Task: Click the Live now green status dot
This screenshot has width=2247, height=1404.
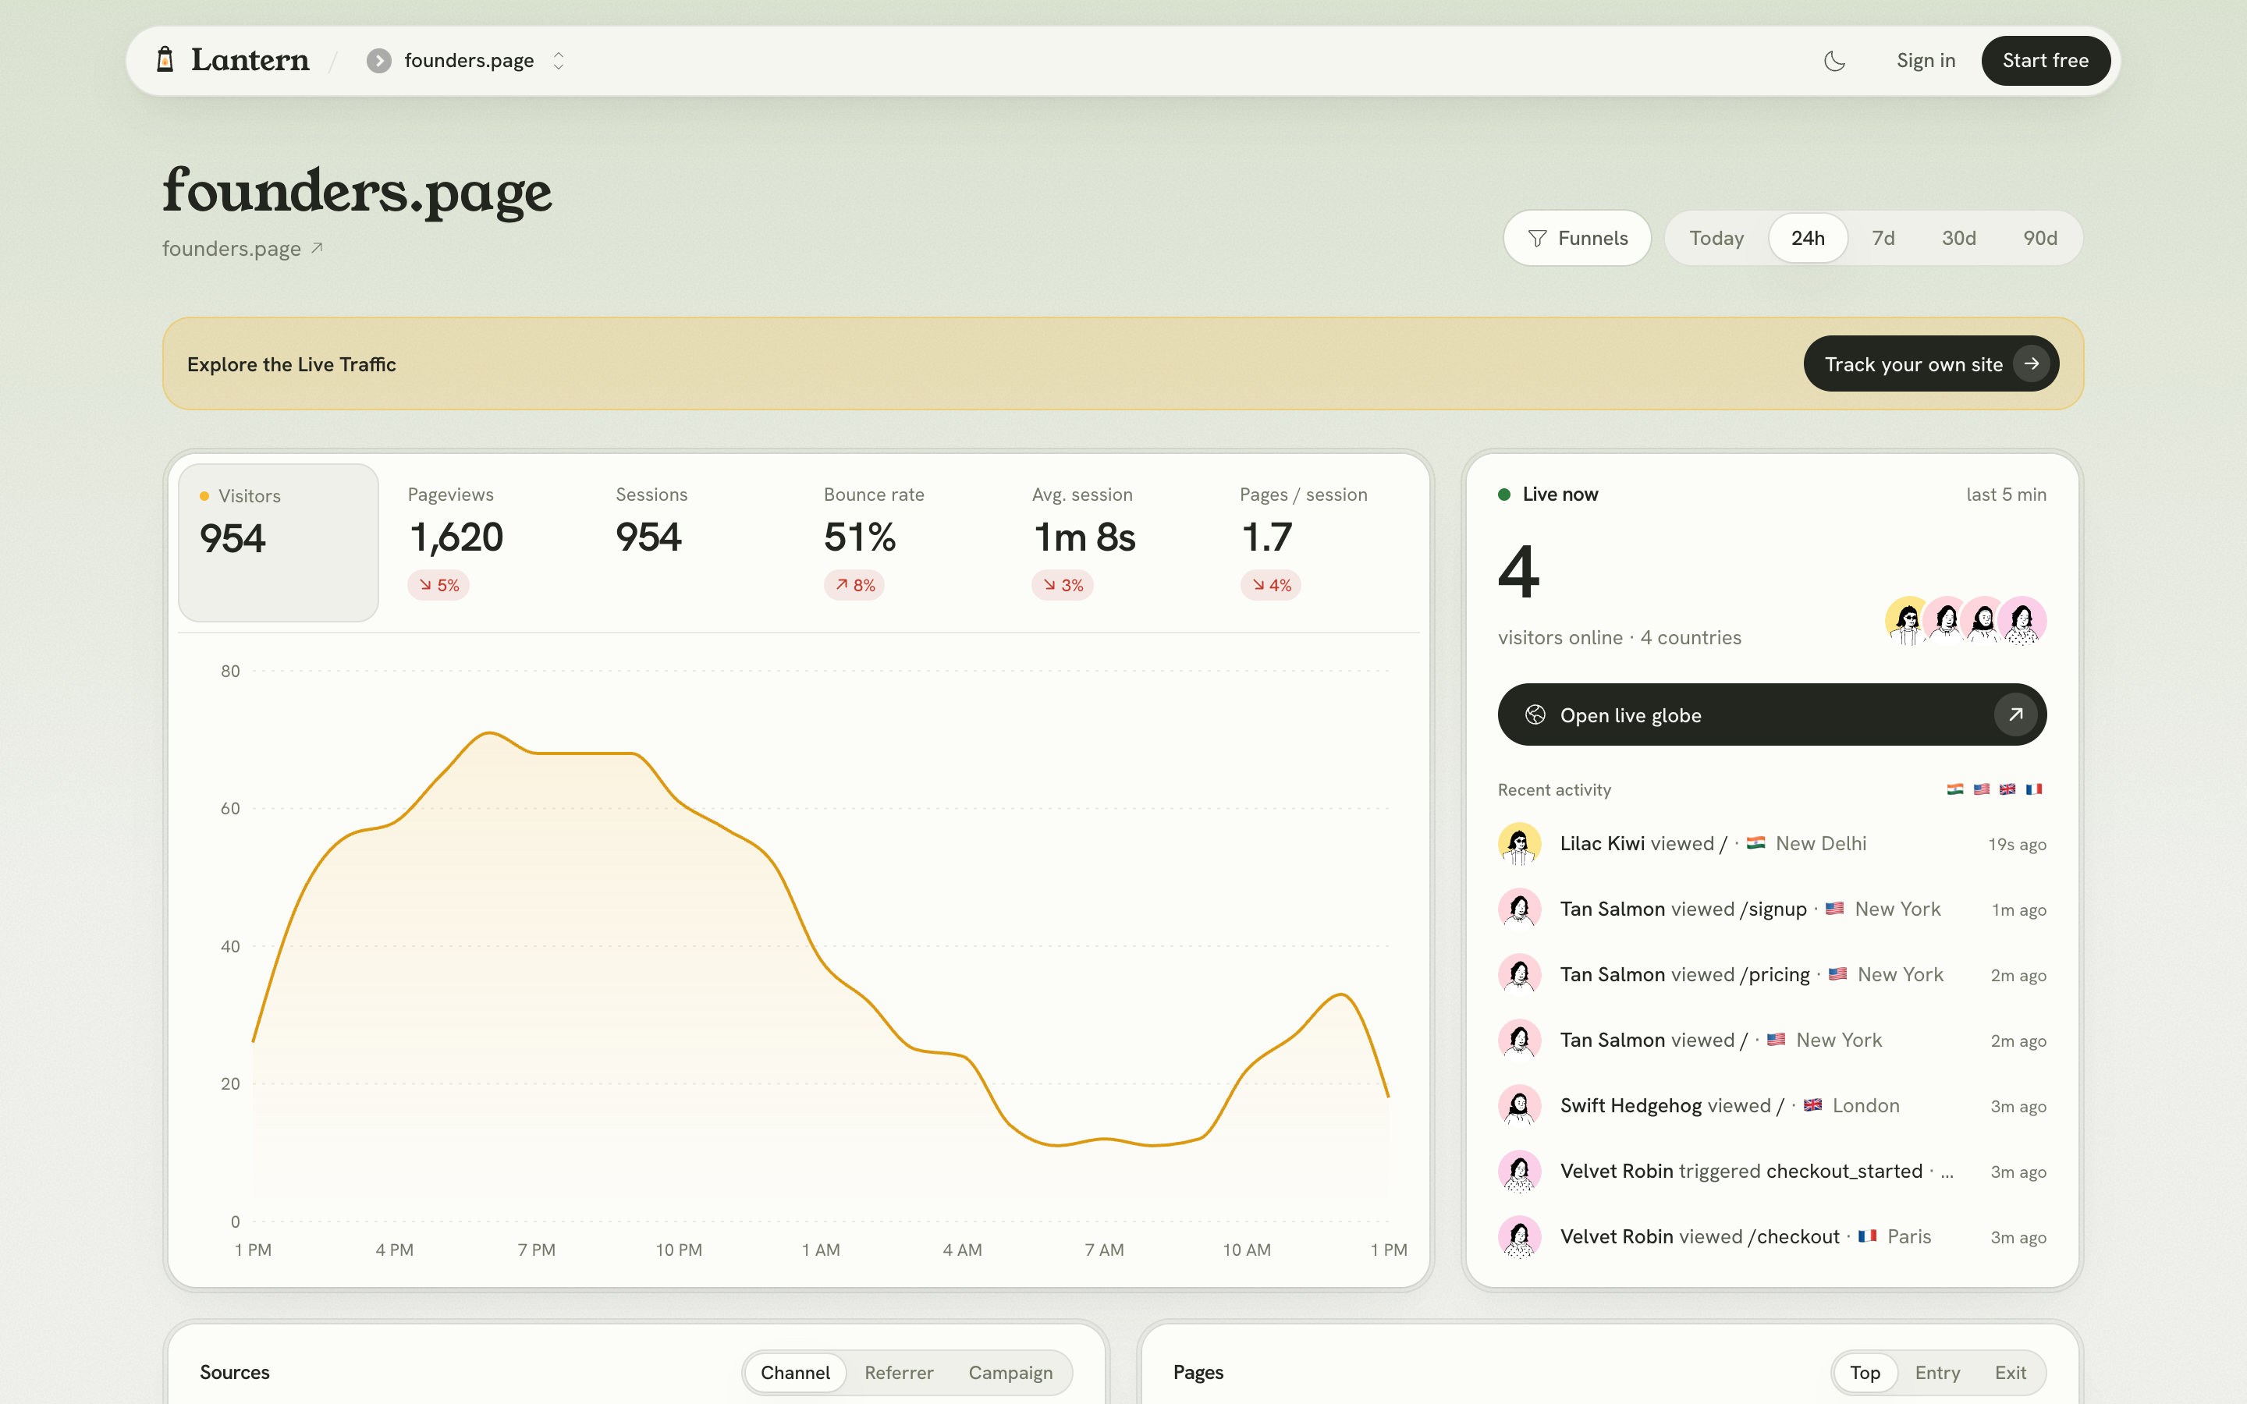Action: pos(1504,494)
